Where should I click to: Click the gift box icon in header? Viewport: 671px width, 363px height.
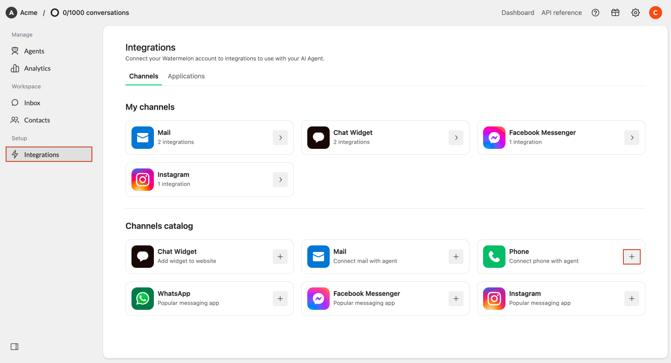(616, 13)
